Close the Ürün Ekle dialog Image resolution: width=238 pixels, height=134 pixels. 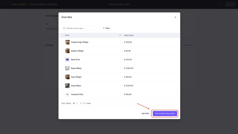tap(175, 17)
